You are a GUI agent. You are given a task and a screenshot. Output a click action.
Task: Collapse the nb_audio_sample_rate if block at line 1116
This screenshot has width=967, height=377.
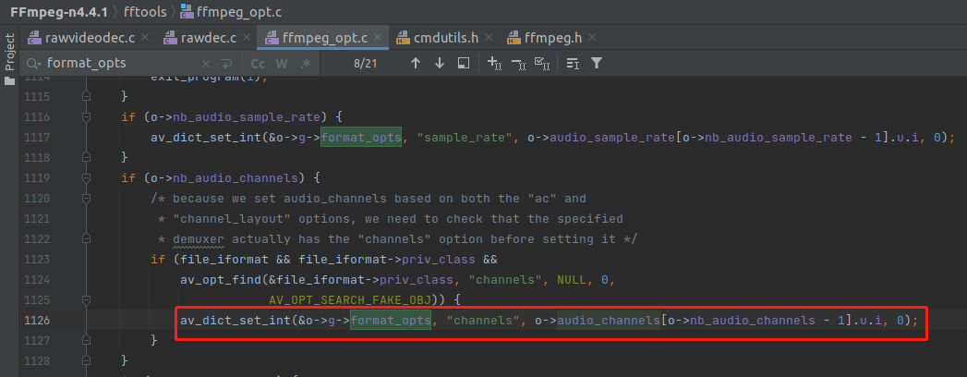tap(87, 117)
